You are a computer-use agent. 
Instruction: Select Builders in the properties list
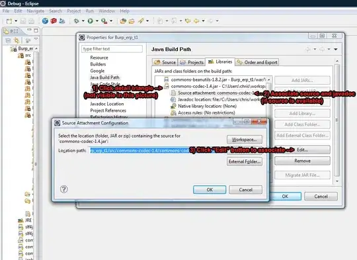click(x=98, y=64)
